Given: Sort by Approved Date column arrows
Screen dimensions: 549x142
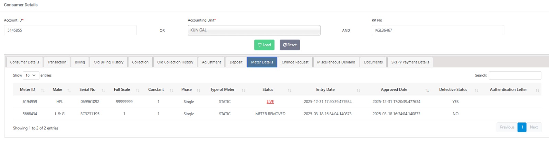Looking at the screenshot, I should (427, 90).
